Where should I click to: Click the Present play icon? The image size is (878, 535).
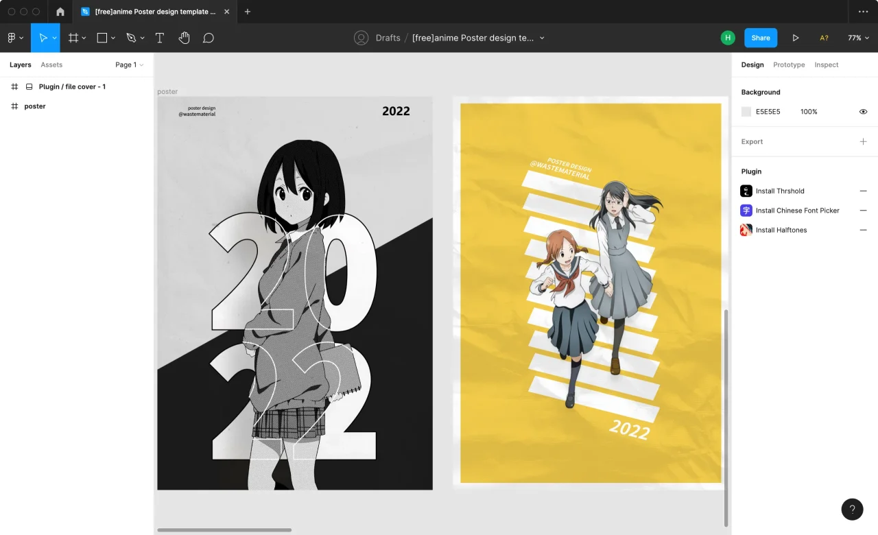click(796, 38)
